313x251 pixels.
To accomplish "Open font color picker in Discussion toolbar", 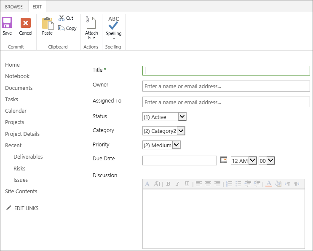I will pos(269,184).
